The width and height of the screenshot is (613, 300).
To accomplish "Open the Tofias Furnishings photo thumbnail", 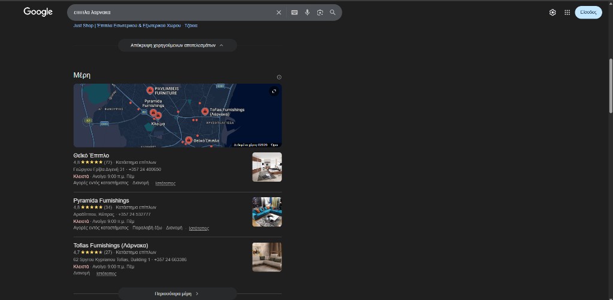I will 267,257.
